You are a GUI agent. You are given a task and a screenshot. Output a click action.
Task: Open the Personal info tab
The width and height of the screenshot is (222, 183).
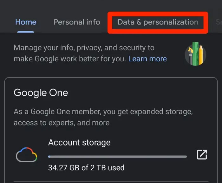tap(77, 22)
